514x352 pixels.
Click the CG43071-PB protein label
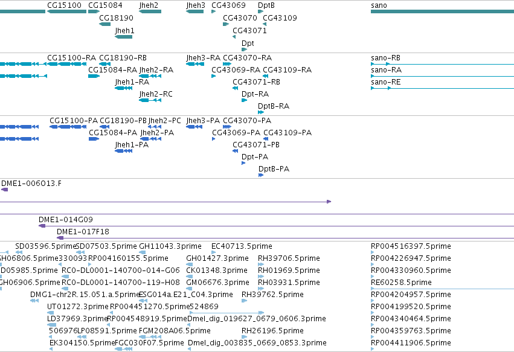coord(256,145)
